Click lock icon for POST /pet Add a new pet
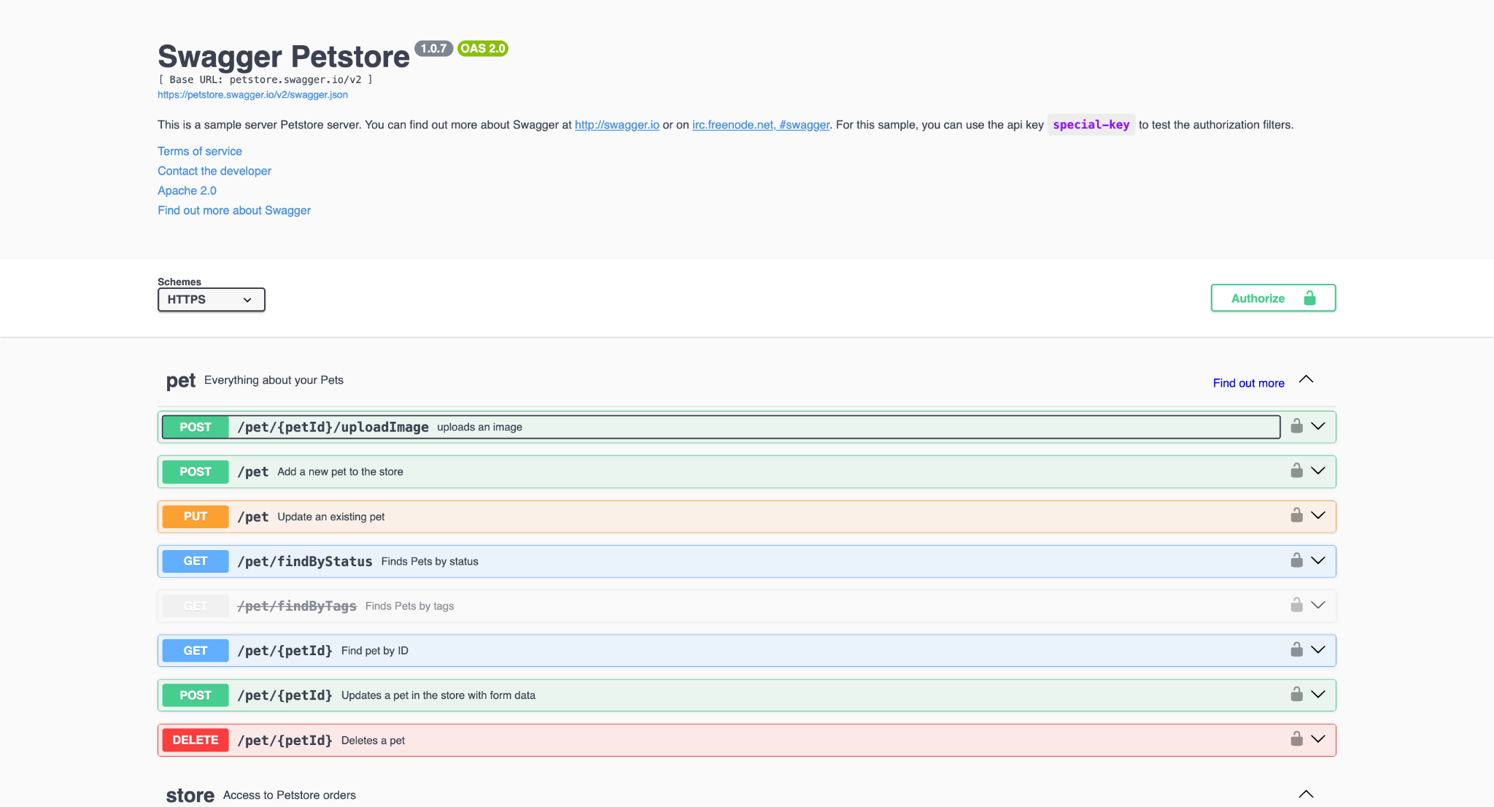1494x807 pixels. tap(1296, 471)
